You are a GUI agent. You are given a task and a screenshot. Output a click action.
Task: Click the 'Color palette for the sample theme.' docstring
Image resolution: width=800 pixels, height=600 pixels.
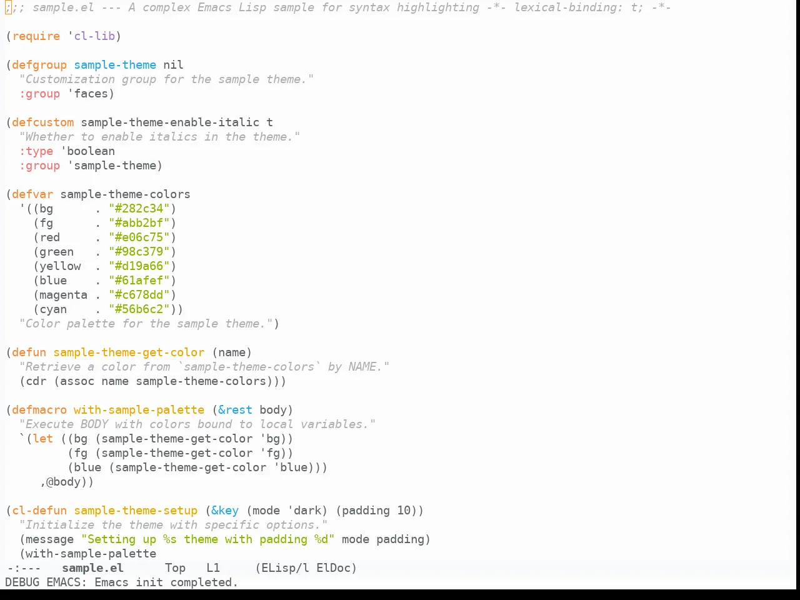[146, 324]
